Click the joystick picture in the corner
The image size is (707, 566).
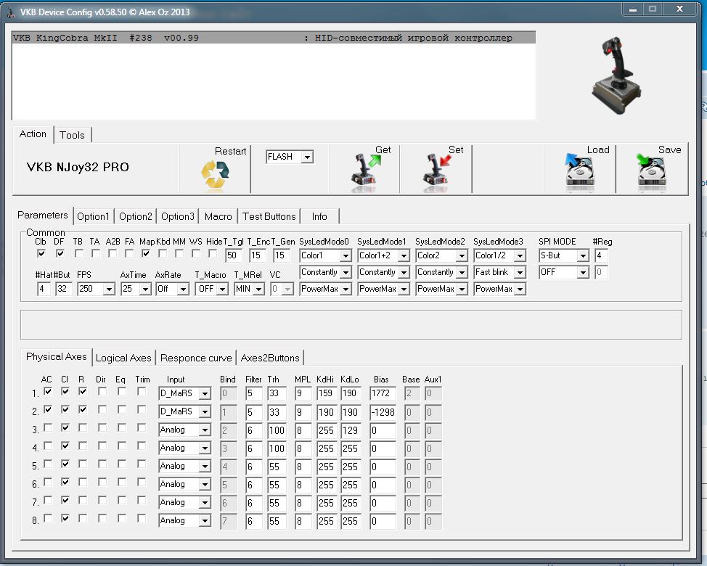pos(616,75)
